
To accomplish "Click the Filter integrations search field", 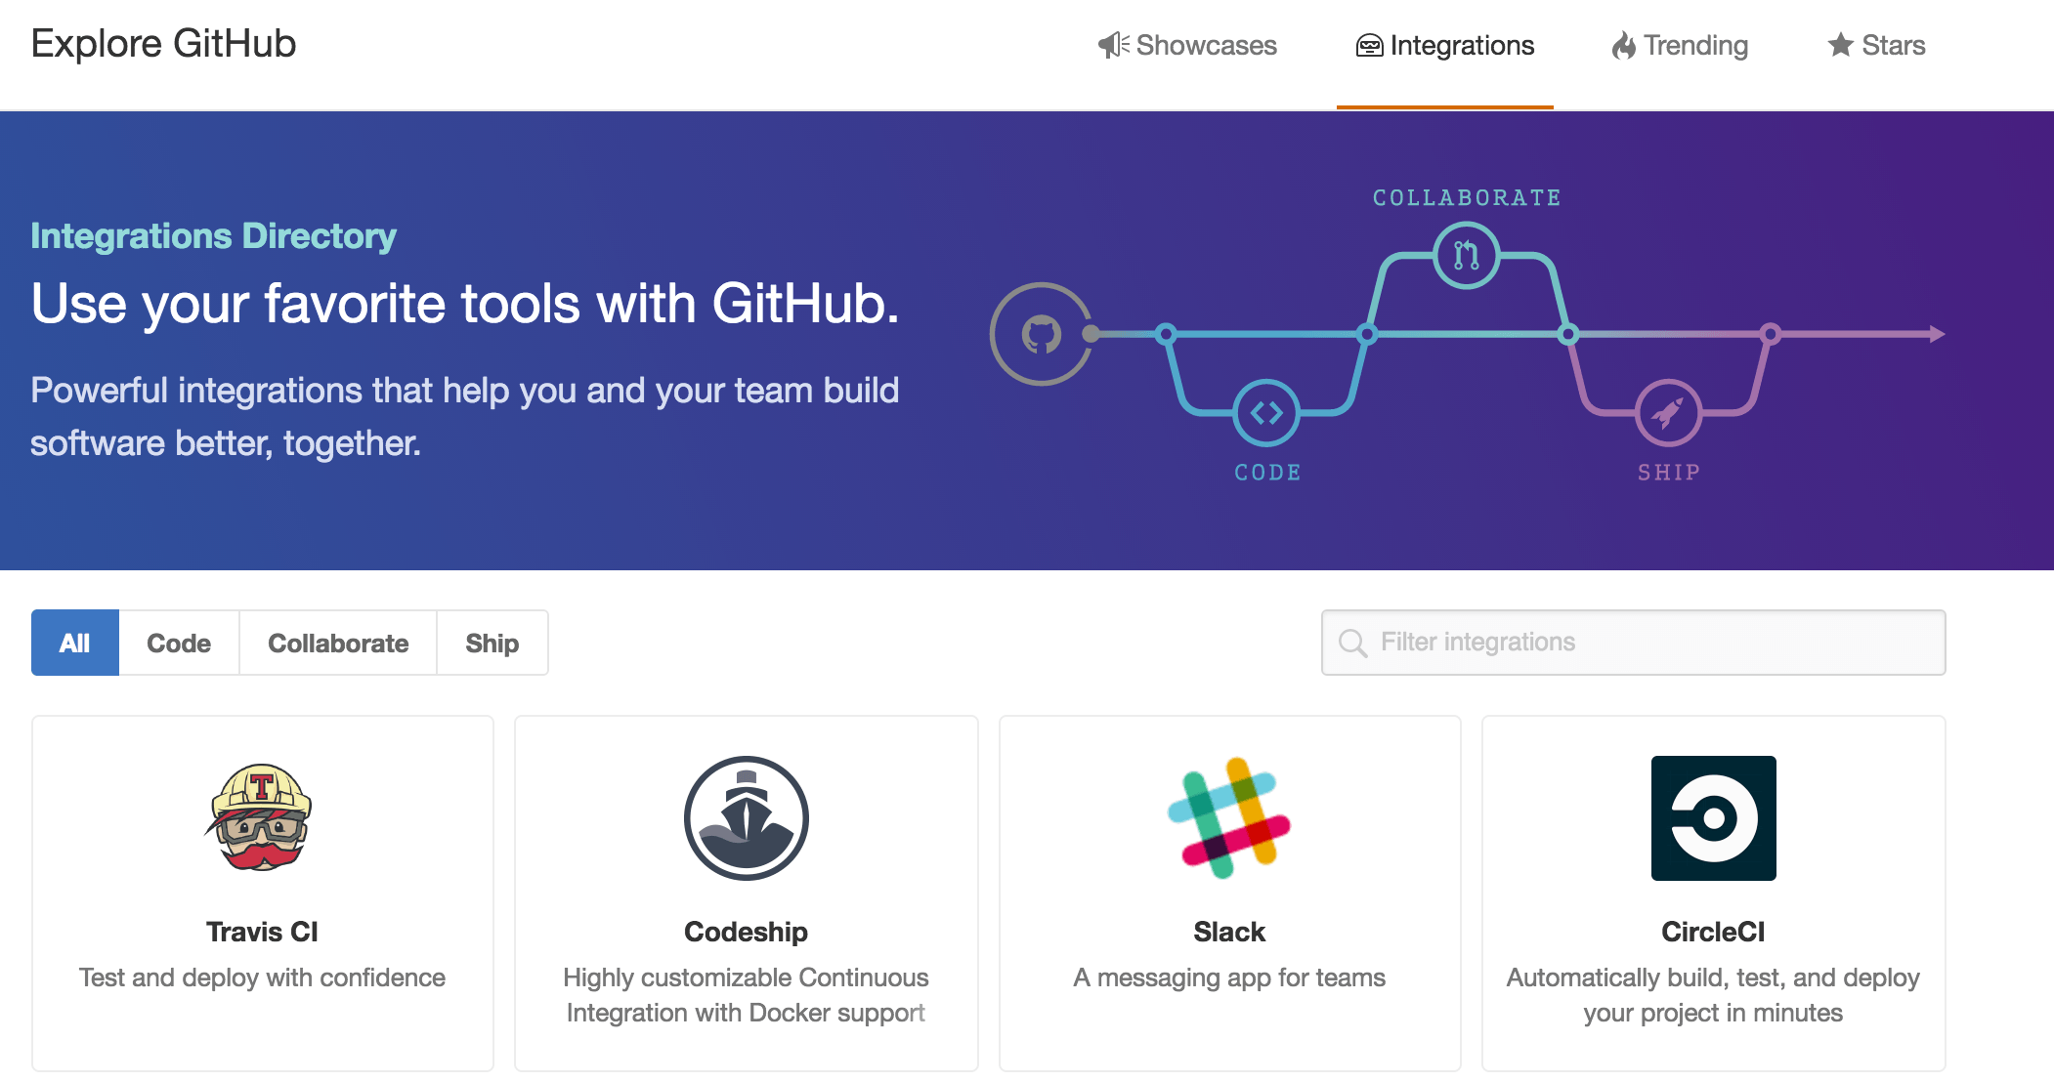I will coord(1634,643).
